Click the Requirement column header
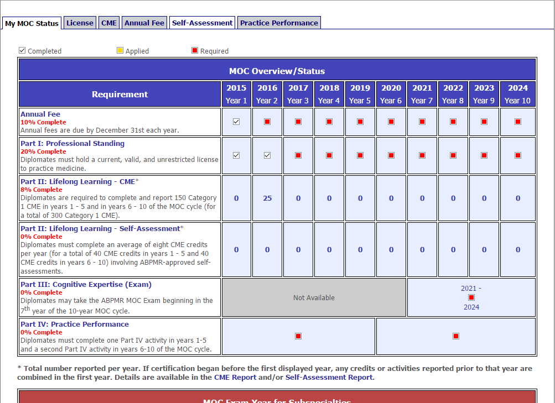 (x=120, y=94)
